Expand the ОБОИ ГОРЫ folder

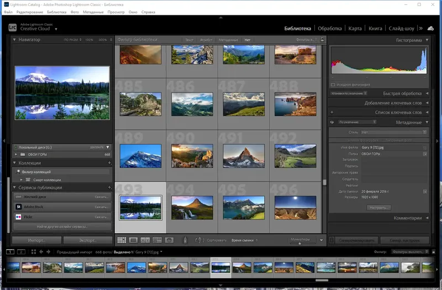pyautogui.click(x=16, y=154)
